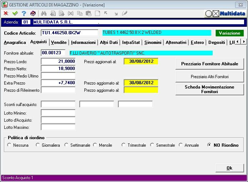Click the Prezzo Netto field

pos(58,69)
